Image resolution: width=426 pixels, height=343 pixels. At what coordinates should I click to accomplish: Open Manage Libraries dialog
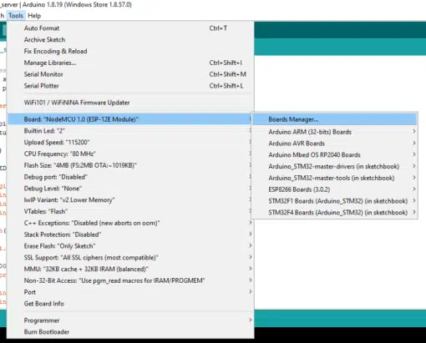[x=130, y=63]
